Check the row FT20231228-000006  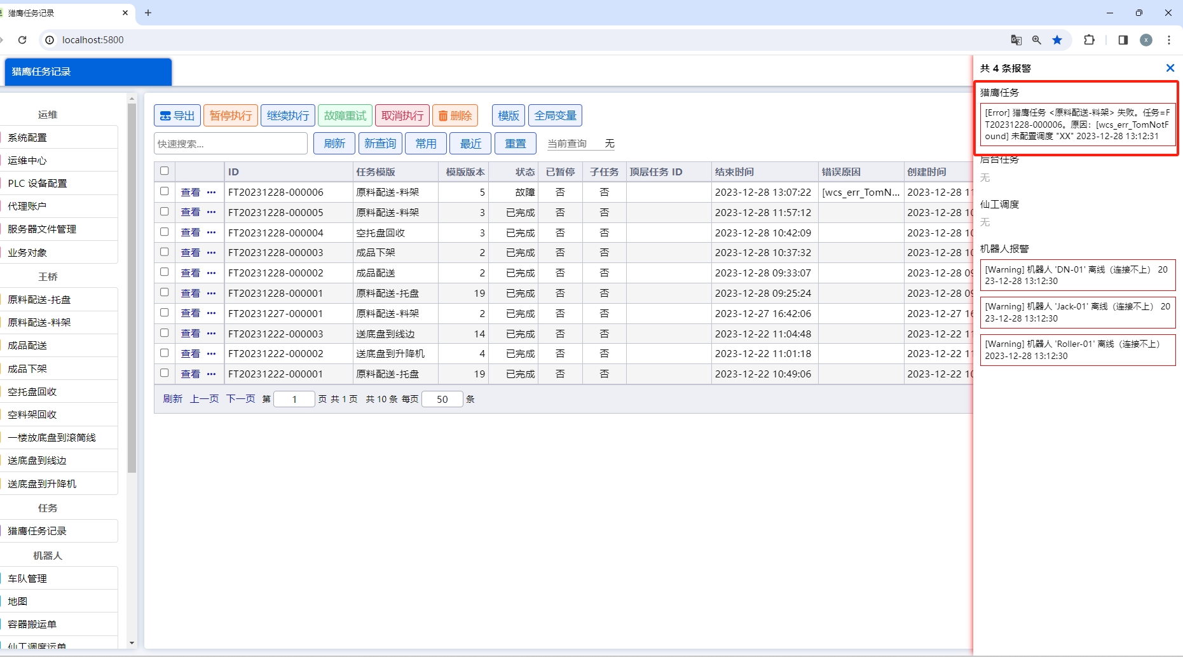click(x=165, y=191)
